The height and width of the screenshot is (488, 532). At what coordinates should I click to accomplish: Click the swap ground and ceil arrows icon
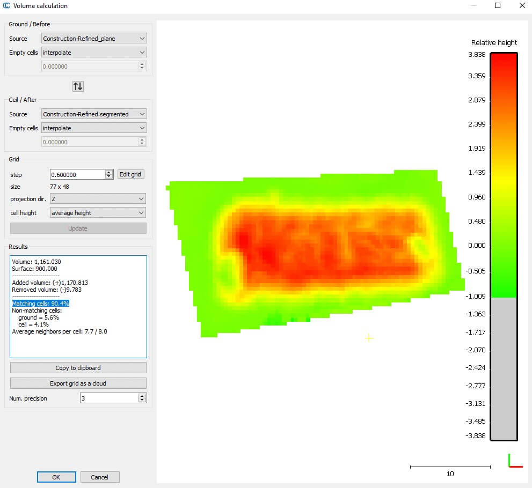(x=78, y=86)
